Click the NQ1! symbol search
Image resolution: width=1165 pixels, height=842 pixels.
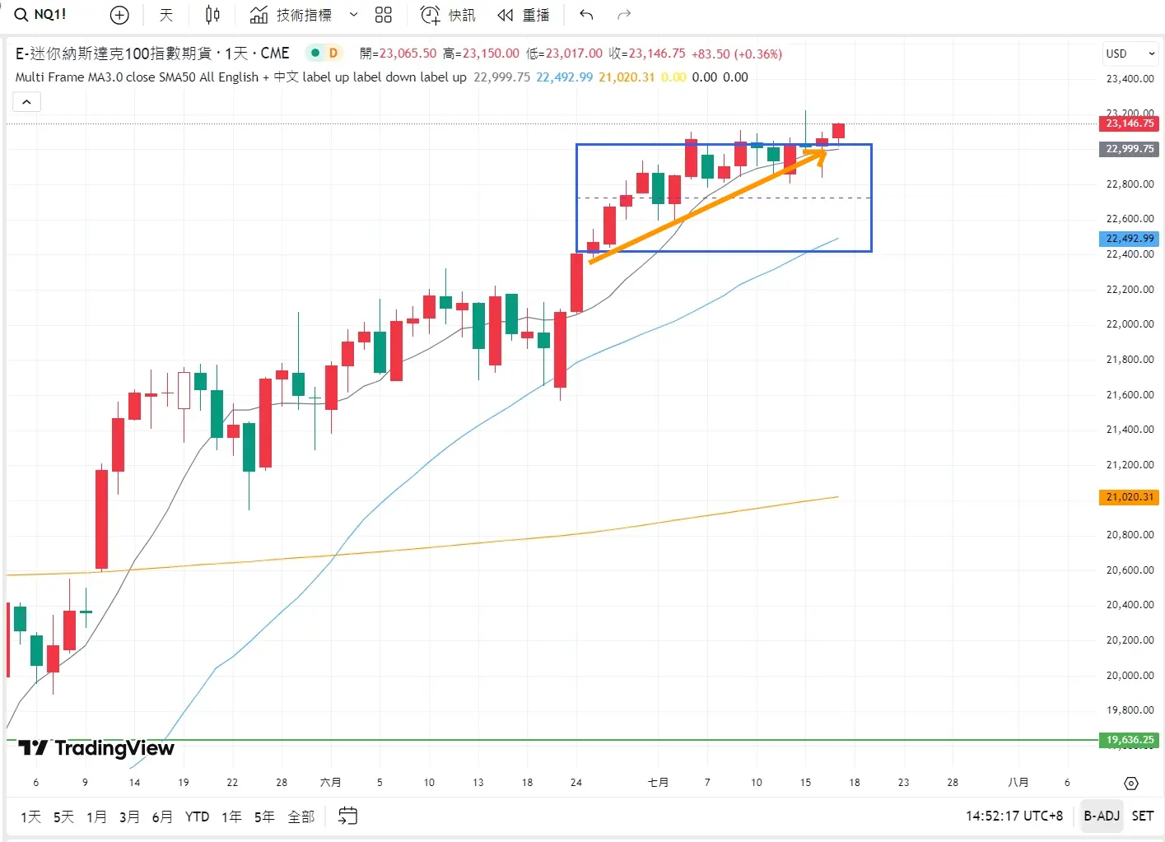click(x=41, y=15)
